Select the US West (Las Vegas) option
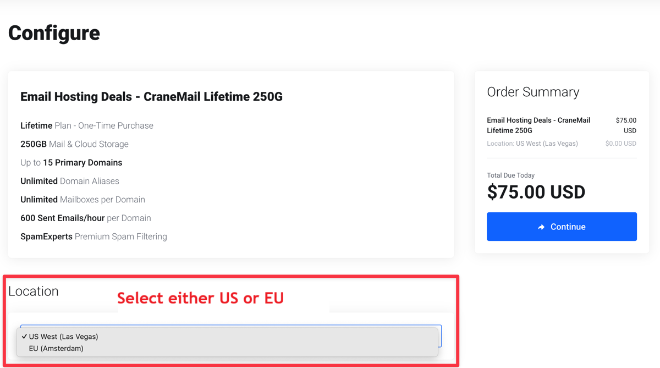 (x=63, y=337)
